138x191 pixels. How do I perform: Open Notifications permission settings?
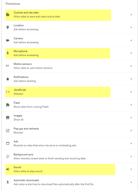[x=69, y=79]
